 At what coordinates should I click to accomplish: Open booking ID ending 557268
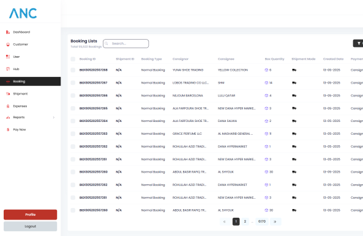click(94, 70)
